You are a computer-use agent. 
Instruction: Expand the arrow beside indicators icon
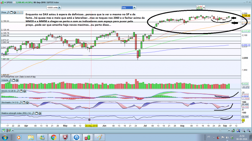pos(204,7)
